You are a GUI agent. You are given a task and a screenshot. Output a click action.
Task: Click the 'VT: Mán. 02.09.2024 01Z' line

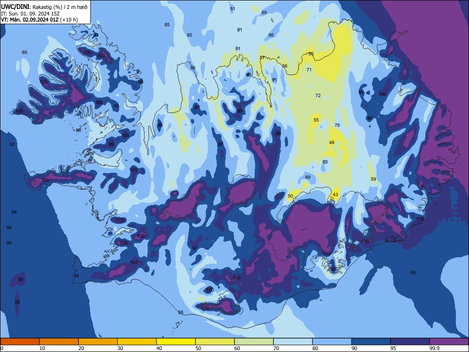30,20
